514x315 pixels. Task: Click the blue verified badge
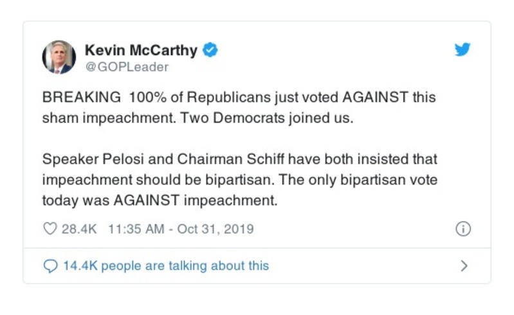(210, 50)
